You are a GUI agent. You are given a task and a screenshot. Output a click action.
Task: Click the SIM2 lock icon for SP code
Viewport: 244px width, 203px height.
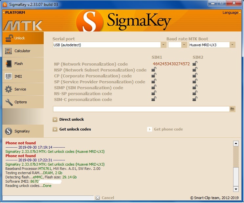coord(195,81)
